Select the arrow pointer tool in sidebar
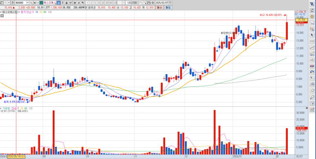 312,35
